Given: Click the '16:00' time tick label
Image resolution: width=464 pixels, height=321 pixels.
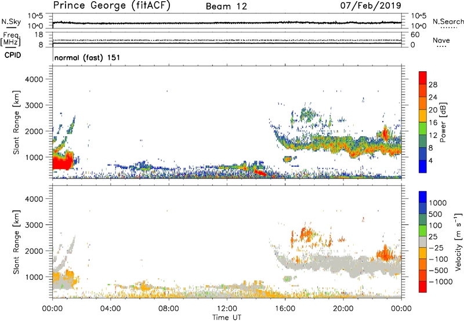Looking at the screenshot, I should [x=285, y=309].
